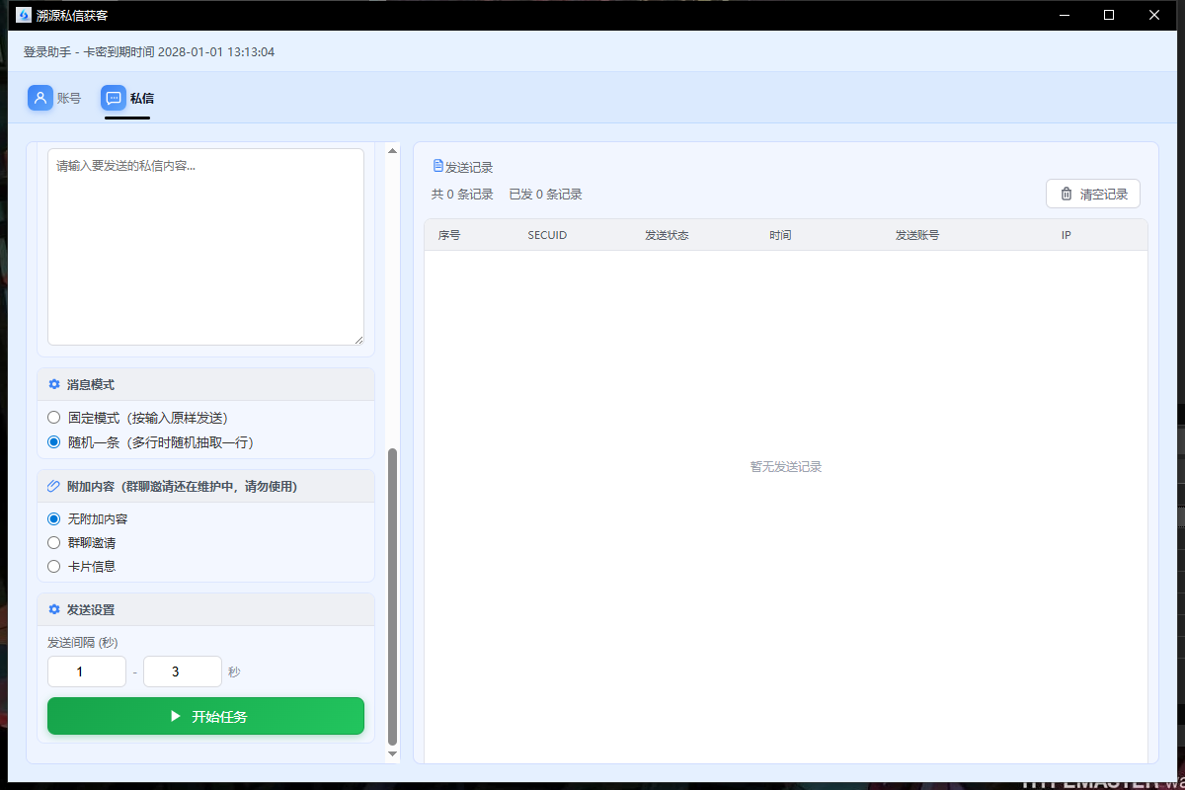Viewport: 1185px width, 790px height.
Task: Click the 清空记录 button
Action: click(1092, 194)
